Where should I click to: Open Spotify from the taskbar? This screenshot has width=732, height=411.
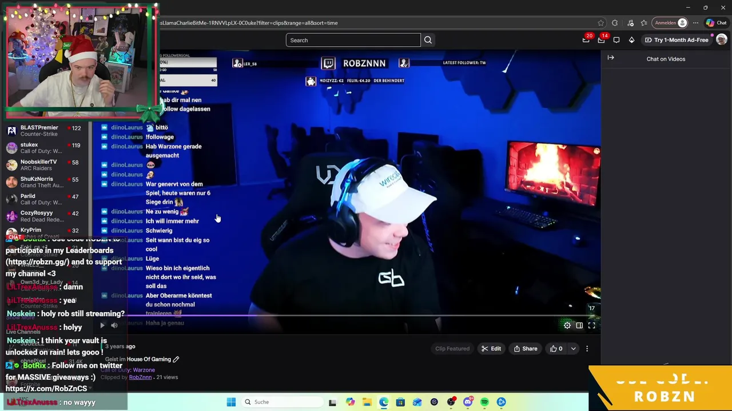point(484,402)
